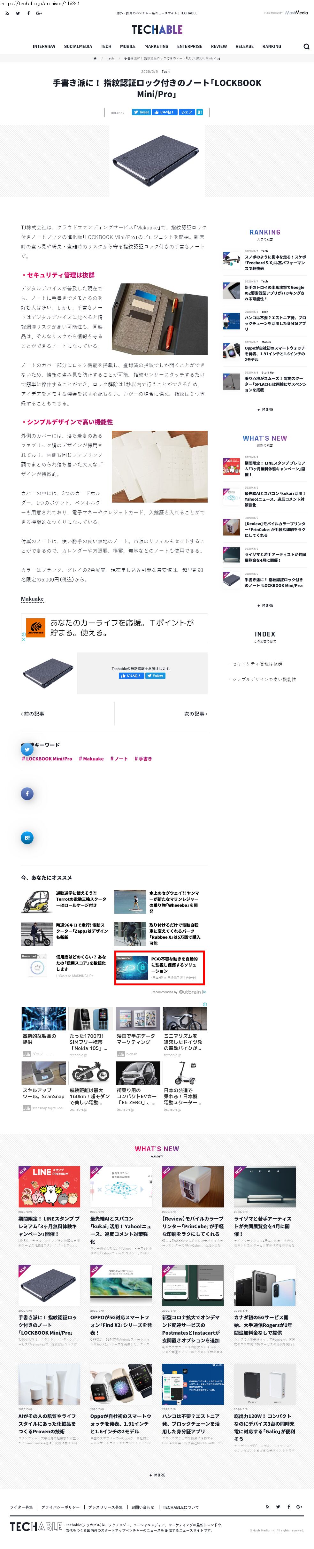Expand sidebar WHAT'S NEW with + MORE

point(265,605)
